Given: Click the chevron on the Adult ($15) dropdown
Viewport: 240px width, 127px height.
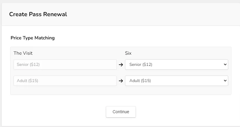Looking at the screenshot, I should click(x=225, y=81).
